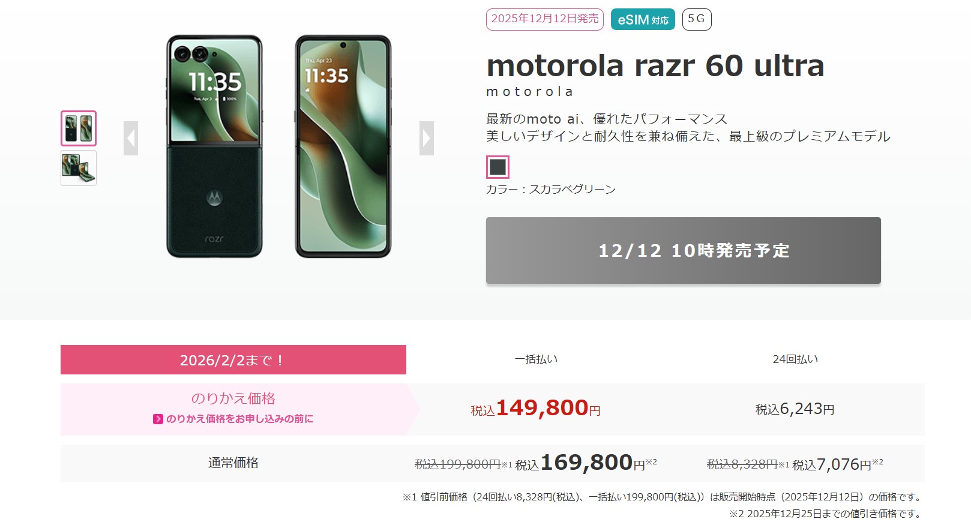The width and height of the screenshot is (971, 528).
Task: Show previous product image with left arrow
Action: click(131, 139)
